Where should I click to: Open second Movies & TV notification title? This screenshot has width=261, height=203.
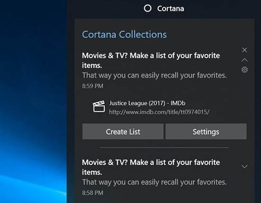click(151, 168)
